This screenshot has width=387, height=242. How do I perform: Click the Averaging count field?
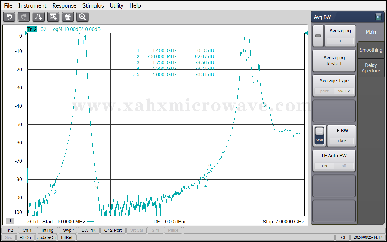[340, 41]
